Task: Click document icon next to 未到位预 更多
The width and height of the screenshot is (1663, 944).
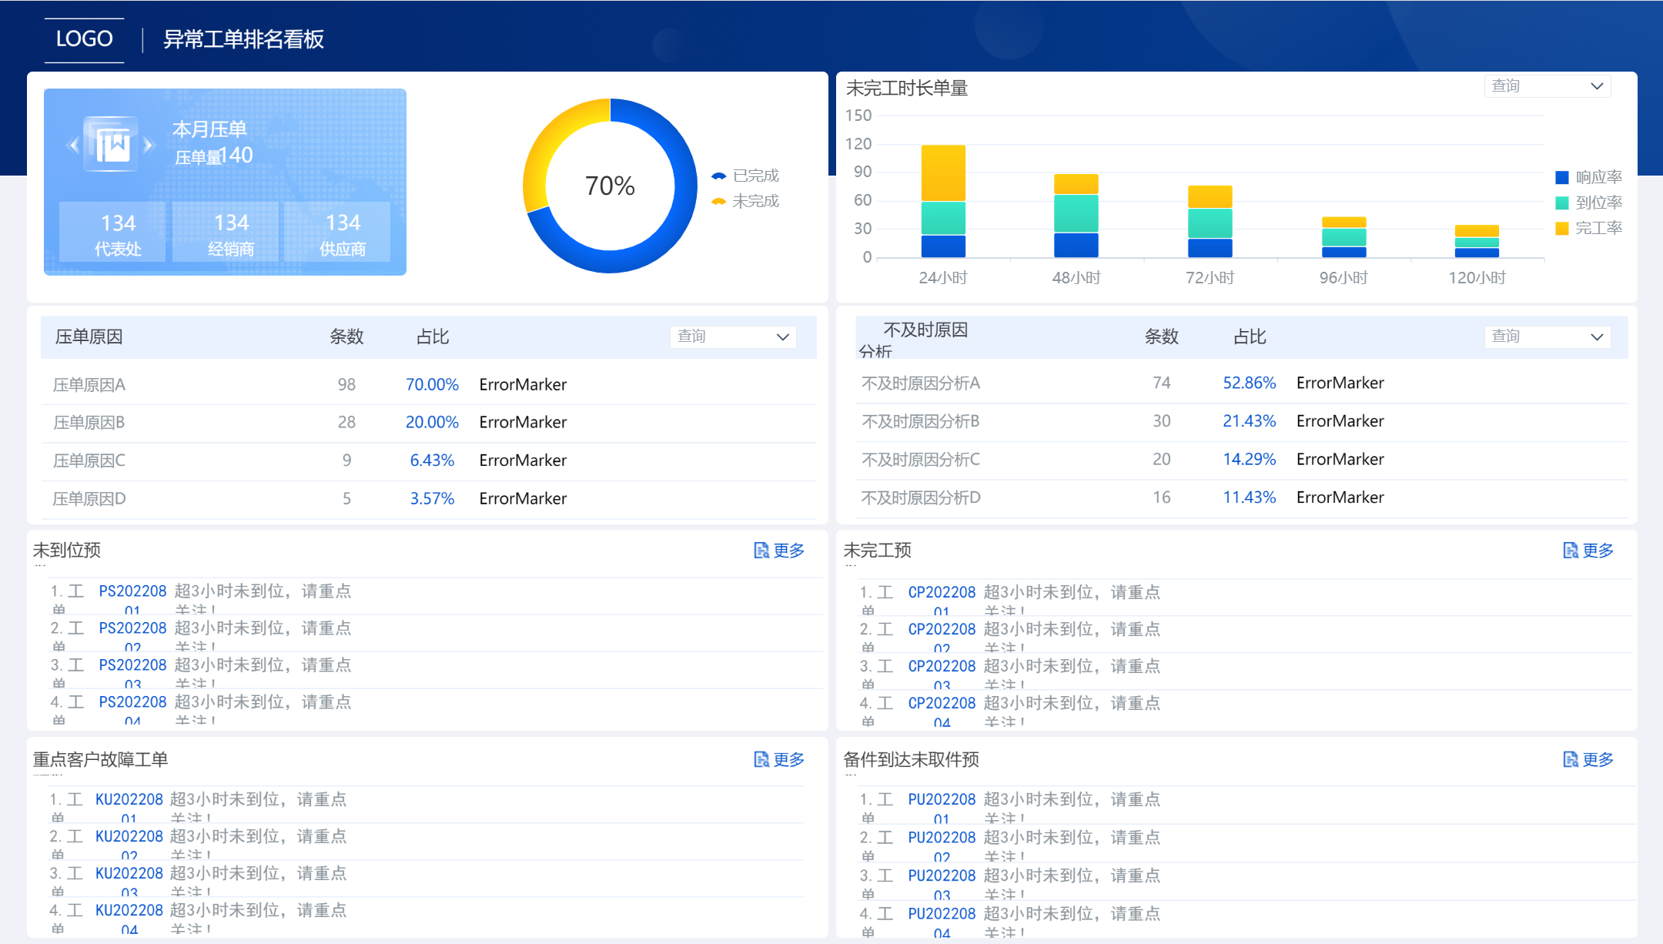Action: pyautogui.click(x=761, y=550)
